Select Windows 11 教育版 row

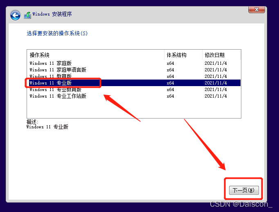tap(134, 76)
